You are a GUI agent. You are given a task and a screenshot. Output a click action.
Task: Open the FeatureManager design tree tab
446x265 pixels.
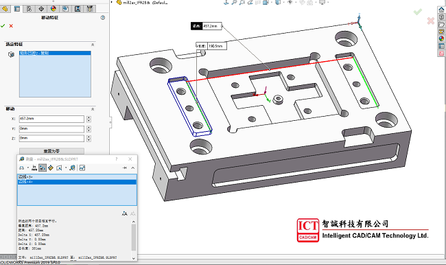pos(5,9)
